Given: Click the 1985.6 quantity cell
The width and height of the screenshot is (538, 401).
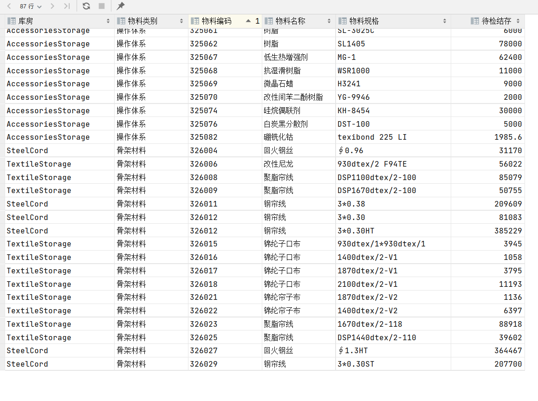Looking at the screenshot, I should click(x=488, y=137).
